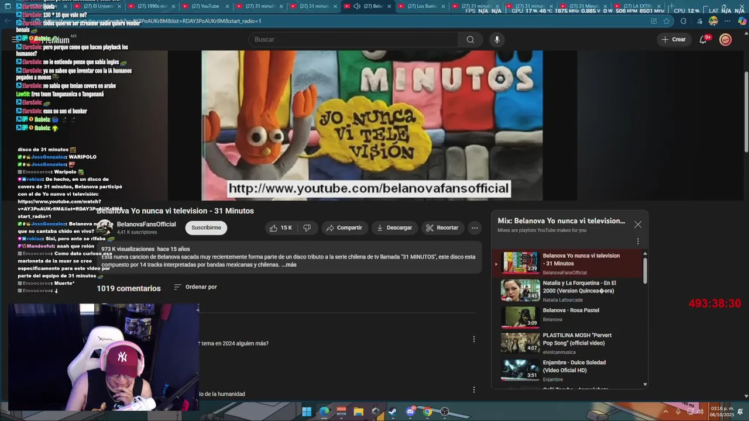Click the video title Belanova Yo nunca vi television
Image resolution: width=749 pixels, height=421 pixels.
175,210
